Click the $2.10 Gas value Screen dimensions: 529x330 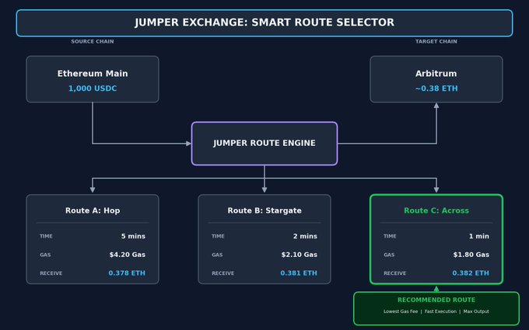click(x=300, y=255)
